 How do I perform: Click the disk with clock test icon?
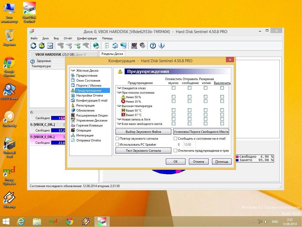click(x=69, y=46)
